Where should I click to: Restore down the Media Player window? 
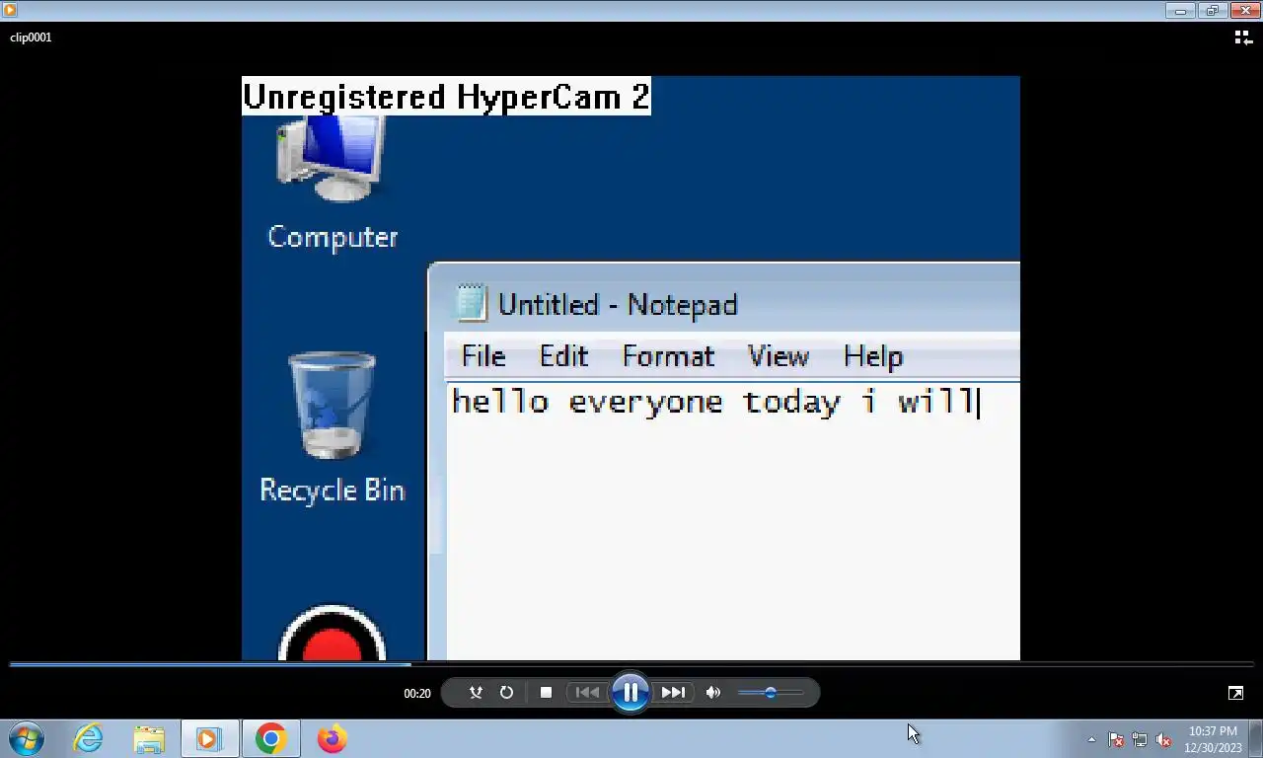[x=1212, y=11]
